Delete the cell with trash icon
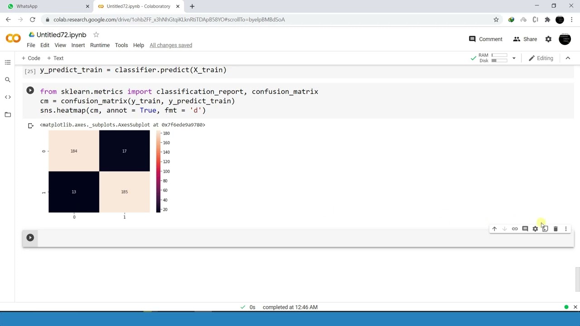The width and height of the screenshot is (580, 326). 556,229
